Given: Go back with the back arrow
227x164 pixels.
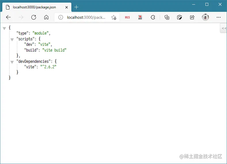Looking at the screenshot, I should point(8,17).
